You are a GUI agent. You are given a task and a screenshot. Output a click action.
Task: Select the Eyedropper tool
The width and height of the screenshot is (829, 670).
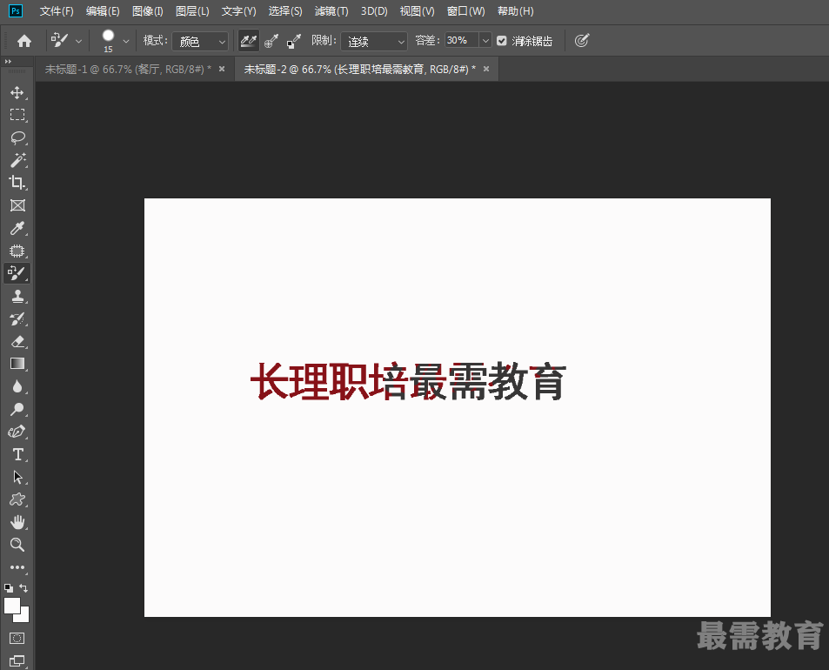[x=17, y=228]
